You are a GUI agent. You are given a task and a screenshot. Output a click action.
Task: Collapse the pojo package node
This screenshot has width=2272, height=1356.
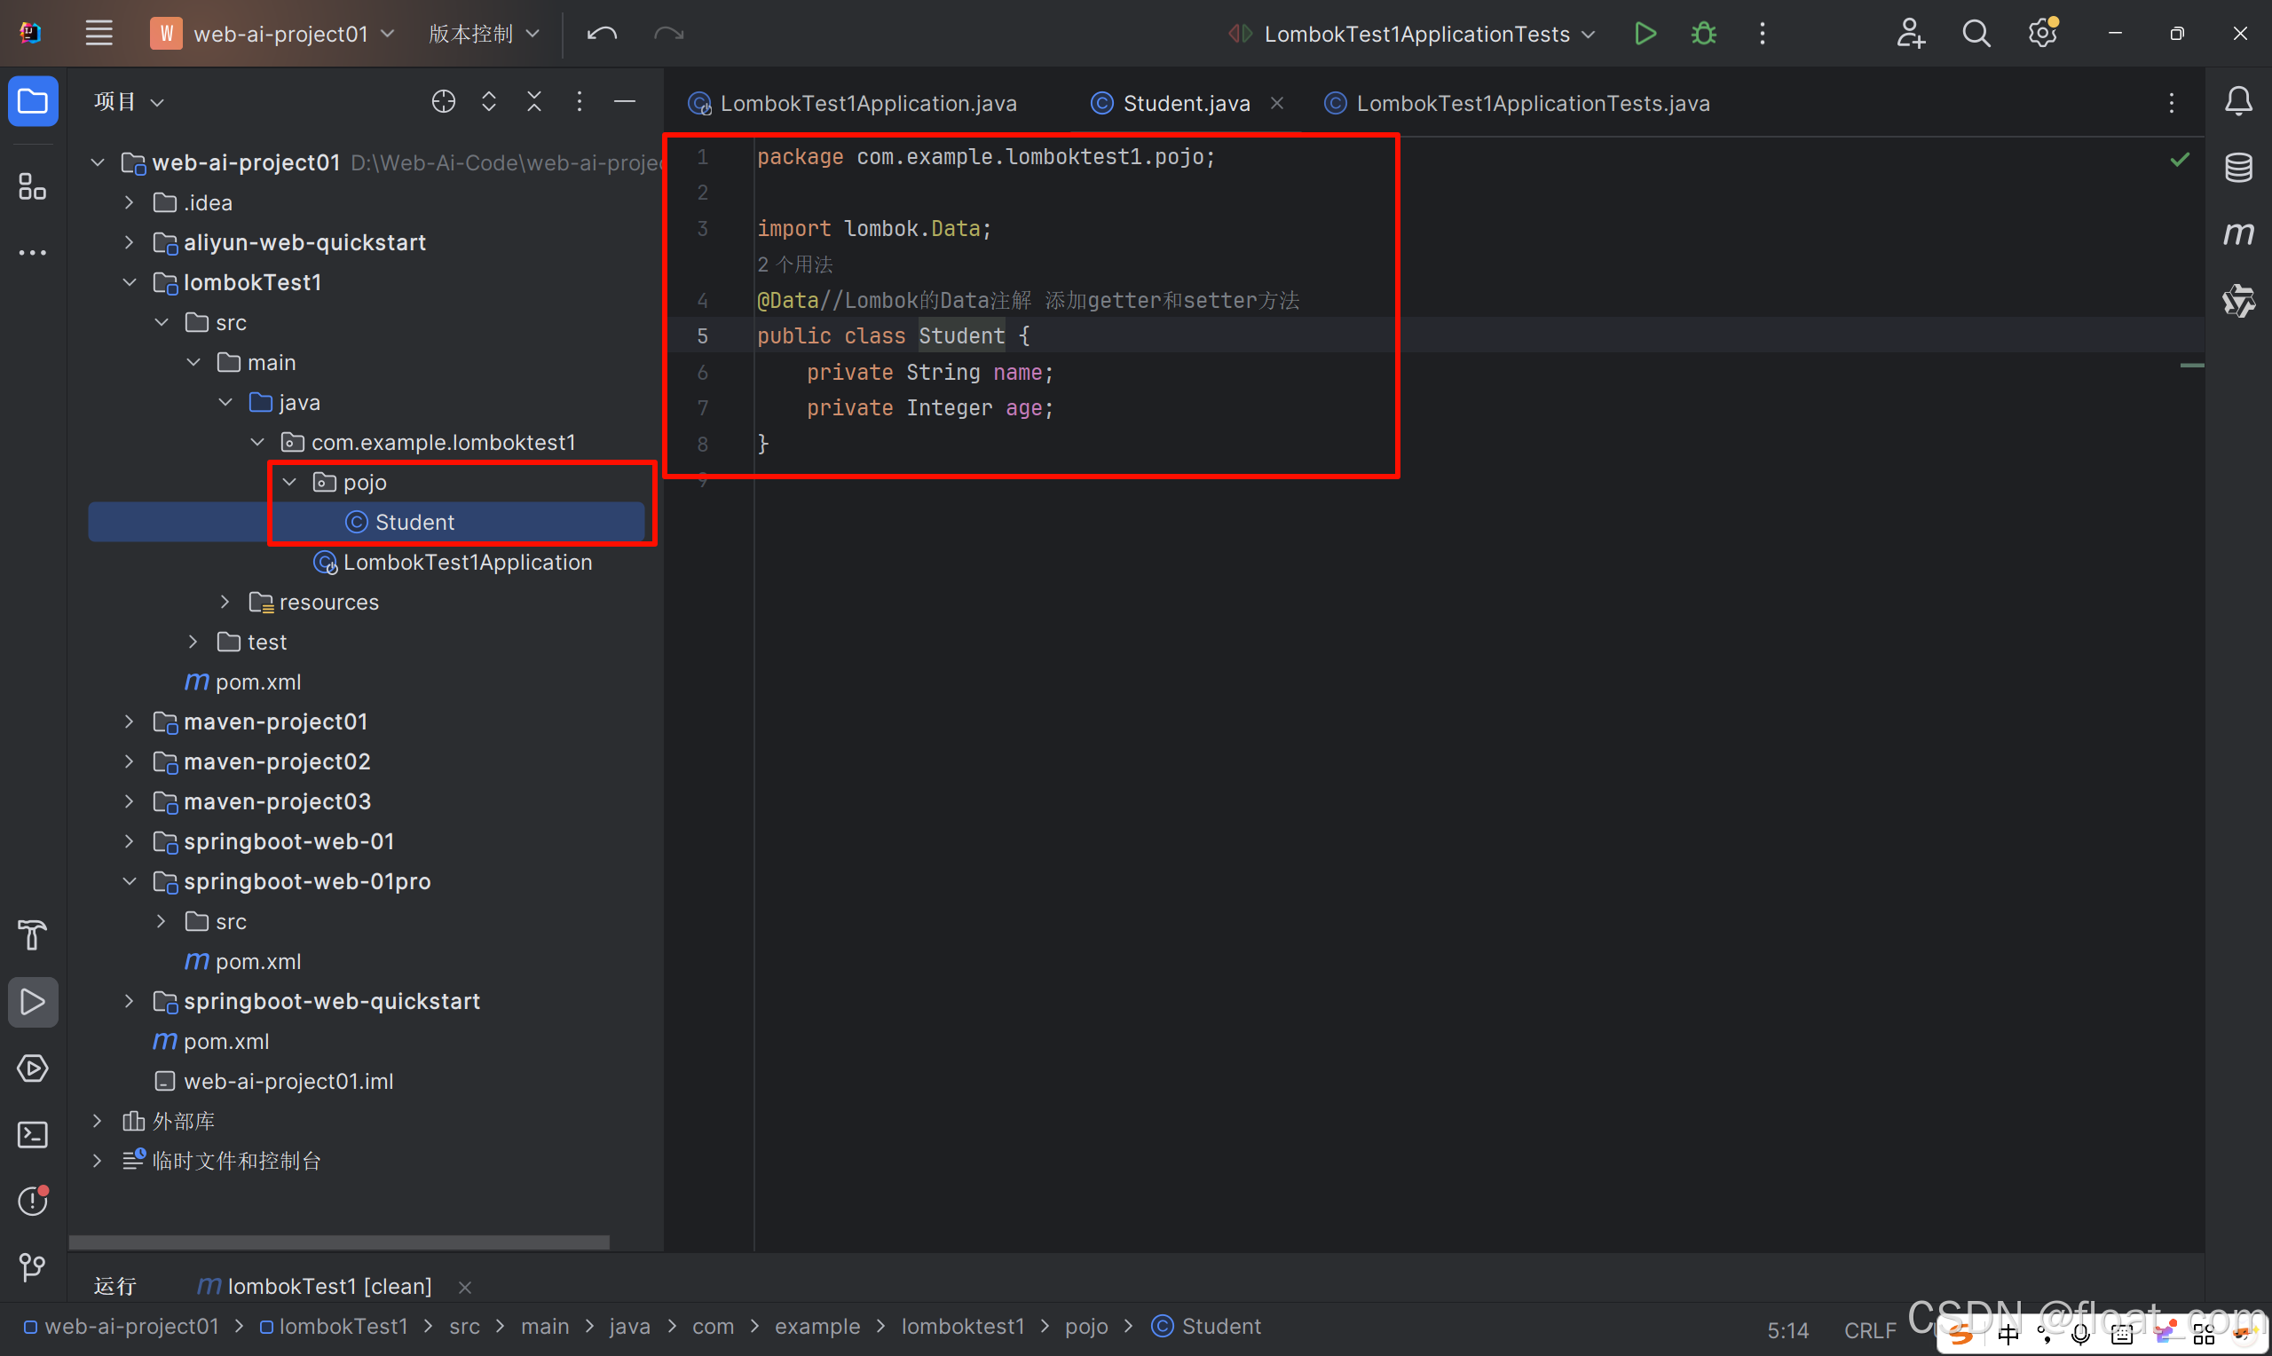[289, 483]
